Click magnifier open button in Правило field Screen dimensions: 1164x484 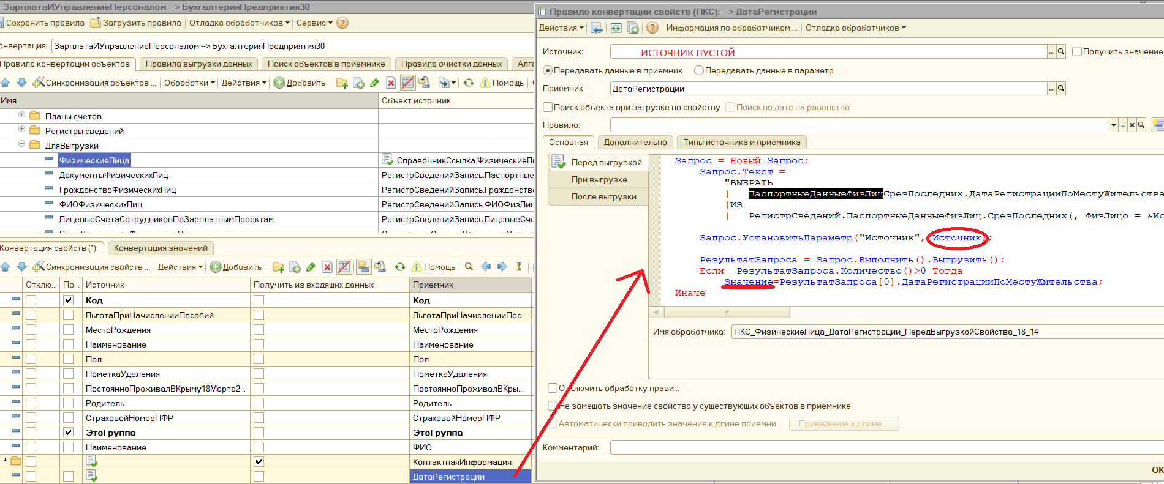click(1141, 125)
